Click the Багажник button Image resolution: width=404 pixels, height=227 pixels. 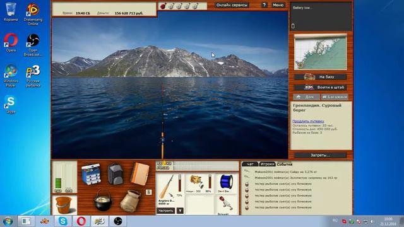tap(335, 96)
